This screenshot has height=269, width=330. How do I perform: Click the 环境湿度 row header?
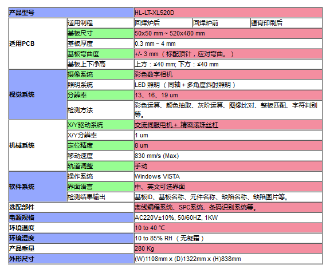coord(71,238)
